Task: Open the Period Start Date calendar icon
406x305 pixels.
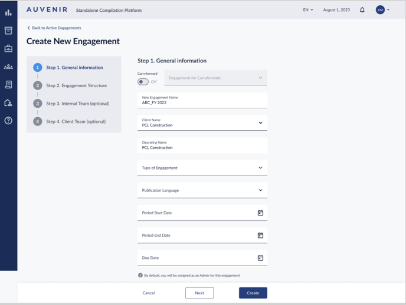Action: pos(260,213)
